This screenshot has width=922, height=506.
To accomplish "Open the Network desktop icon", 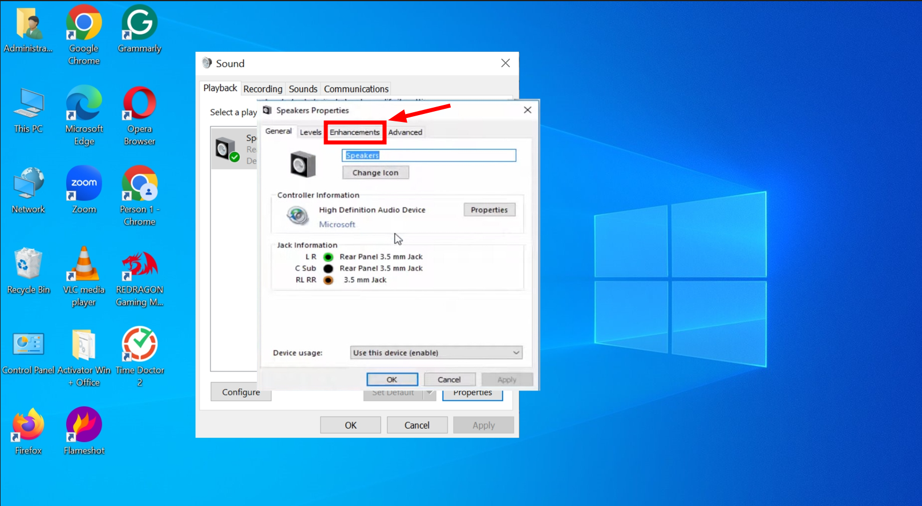I will coord(28,191).
